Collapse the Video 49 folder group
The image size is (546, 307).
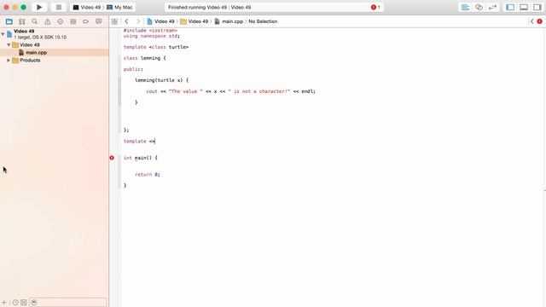[9, 45]
